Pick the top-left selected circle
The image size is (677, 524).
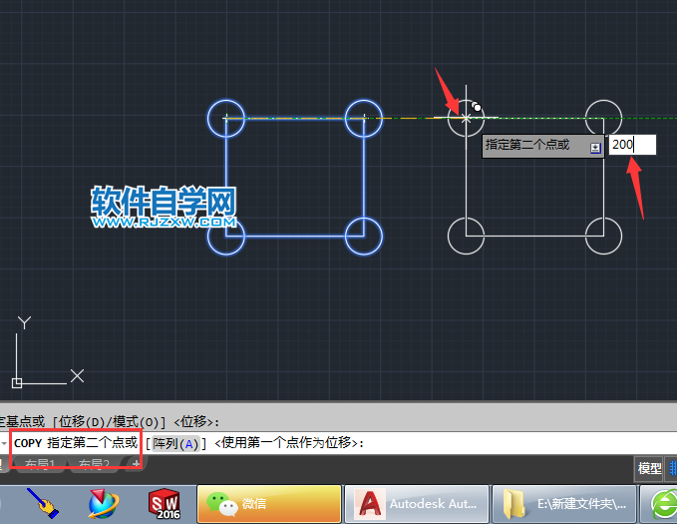[x=226, y=119]
